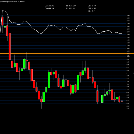The image size is (134, 134).
Task: Click the low price L: 595.50
Action: tap(71, 9)
